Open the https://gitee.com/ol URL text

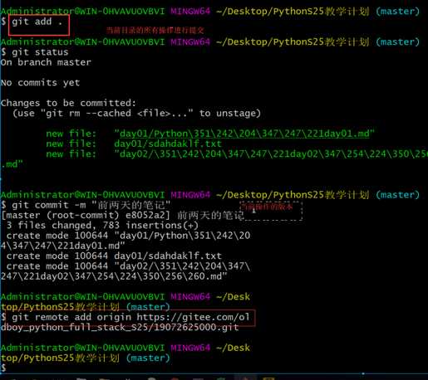click(193, 317)
